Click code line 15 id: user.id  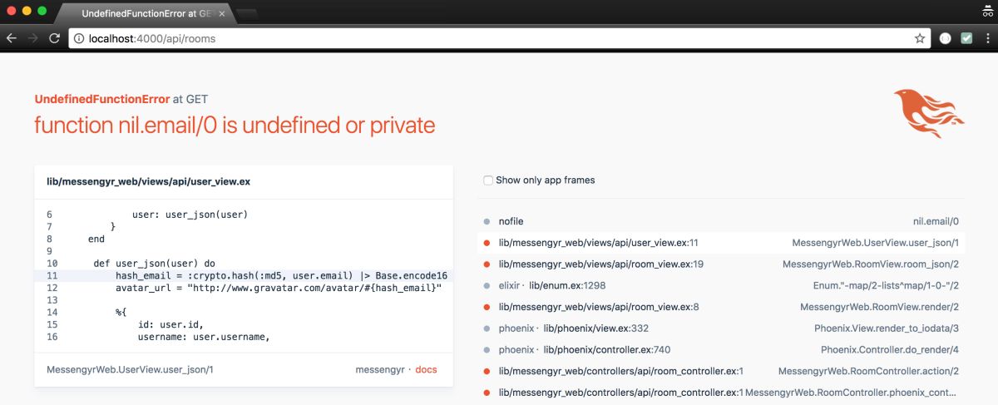(x=244, y=324)
